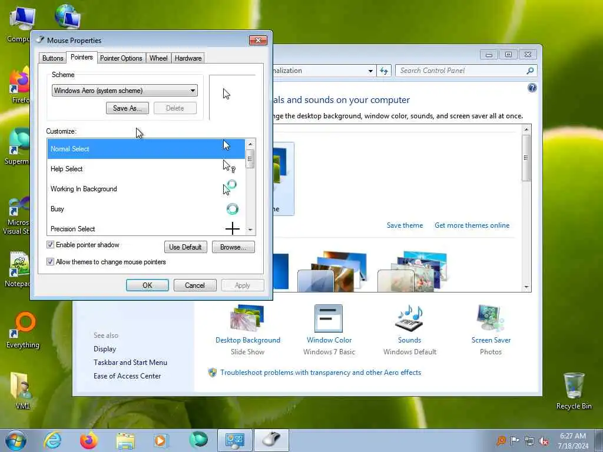The width and height of the screenshot is (603, 452).
Task: Click the Help Select cursor icon
Action: tap(229, 166)
